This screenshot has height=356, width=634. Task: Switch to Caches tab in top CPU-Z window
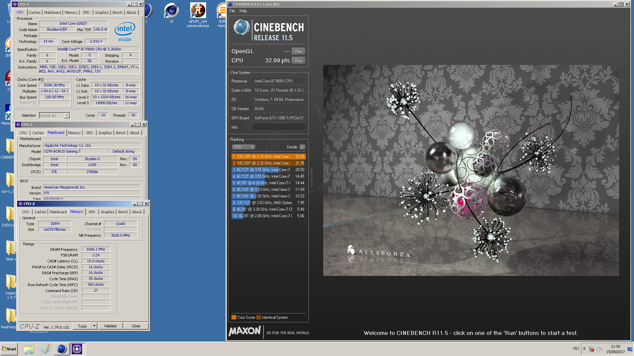point(34,13)
